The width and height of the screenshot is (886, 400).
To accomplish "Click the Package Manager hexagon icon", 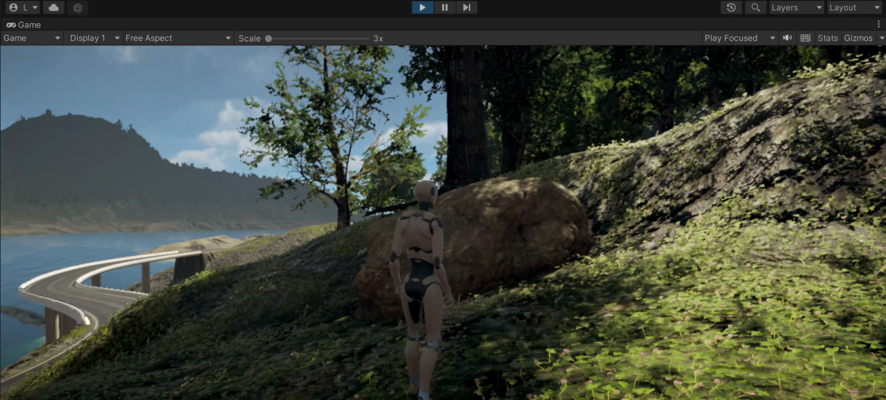I will pyautogui.click(x=77, y=8).
